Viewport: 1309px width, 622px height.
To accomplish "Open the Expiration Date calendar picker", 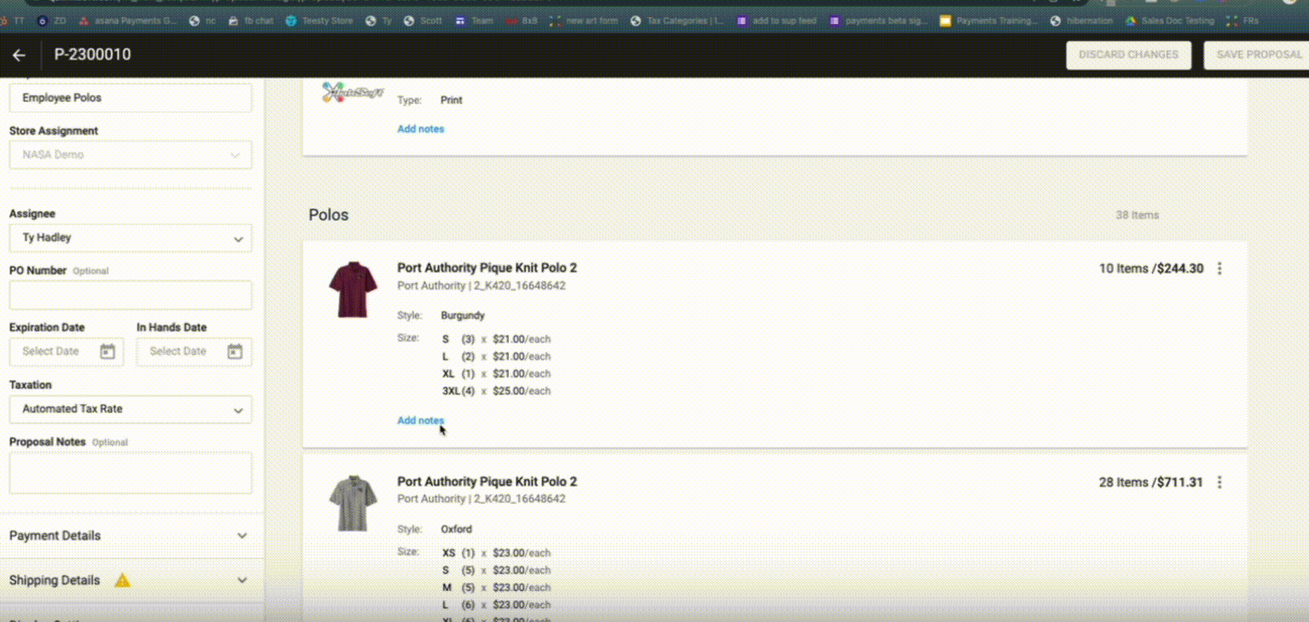I will (107, 352).
